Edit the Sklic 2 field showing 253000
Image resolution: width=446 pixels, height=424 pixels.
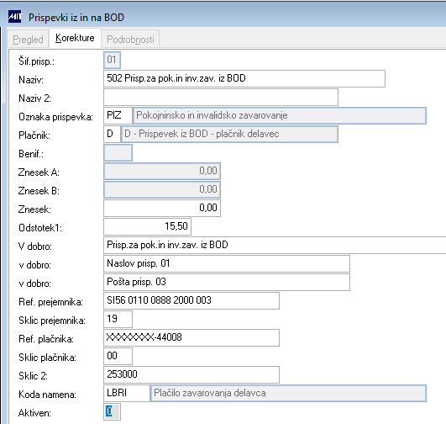[x=192, y=374]
